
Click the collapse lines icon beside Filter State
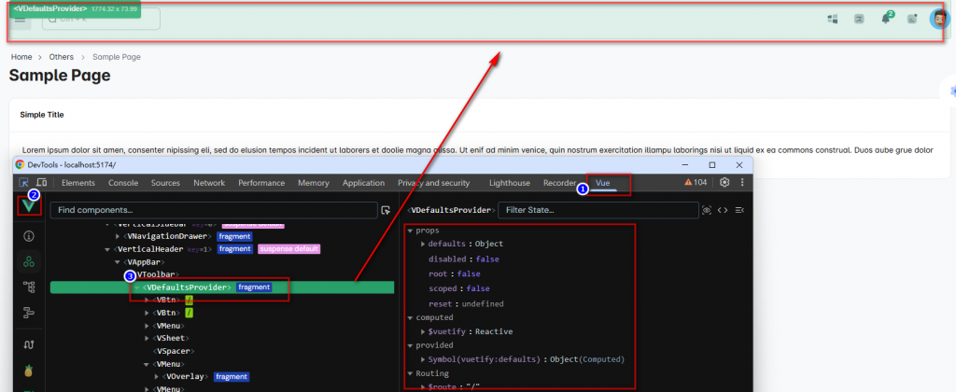coord(739,210)
